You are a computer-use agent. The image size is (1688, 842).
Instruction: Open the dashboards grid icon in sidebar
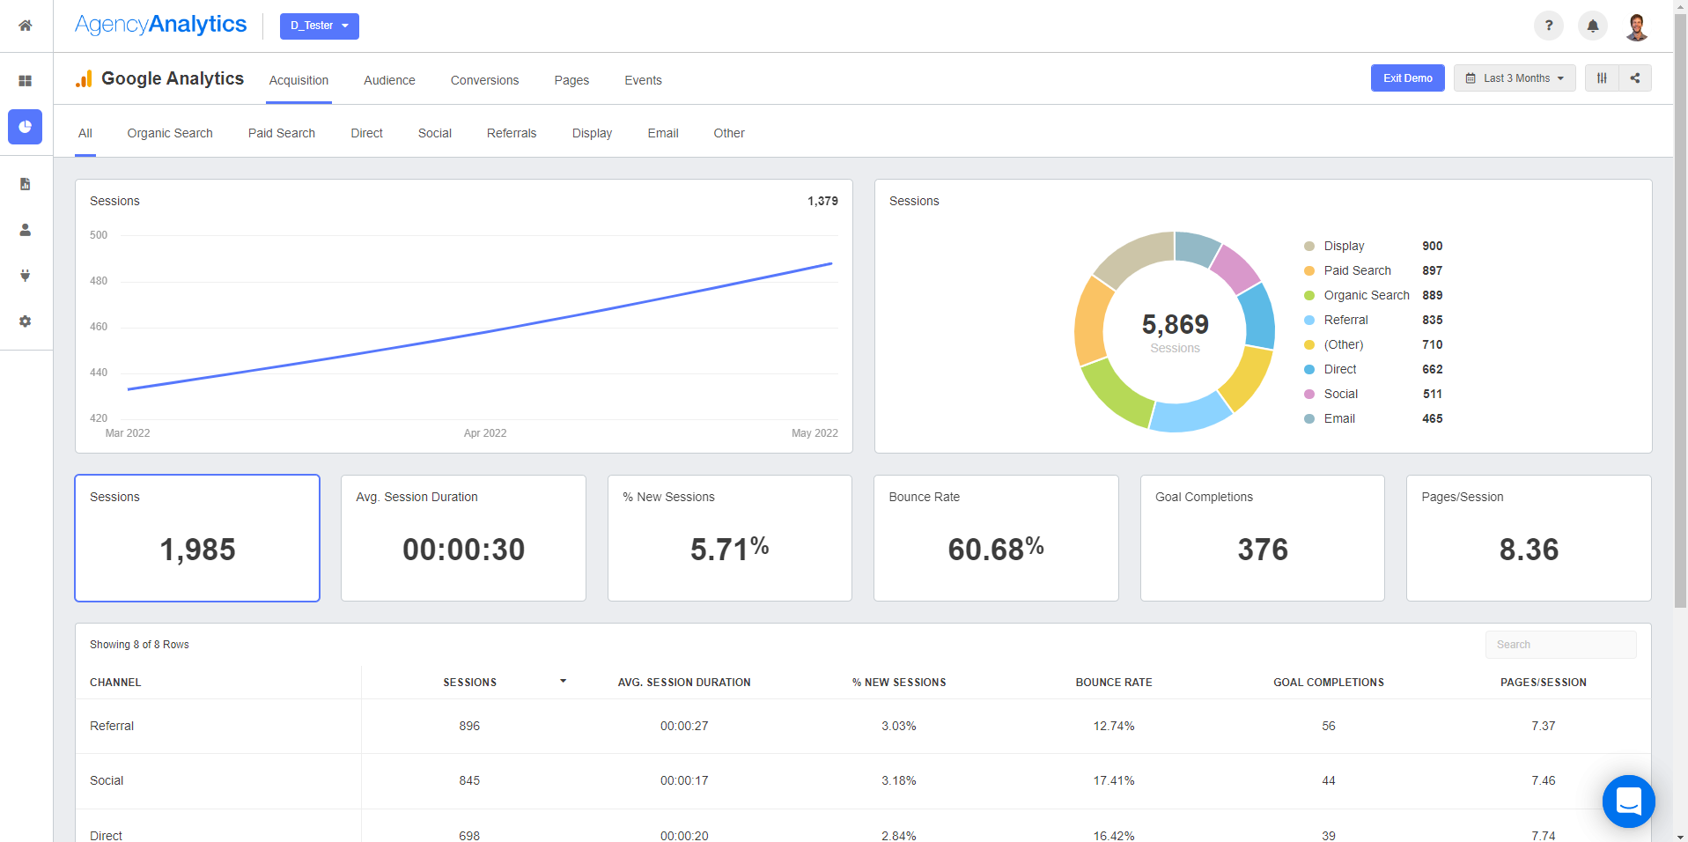pos(26,81)
